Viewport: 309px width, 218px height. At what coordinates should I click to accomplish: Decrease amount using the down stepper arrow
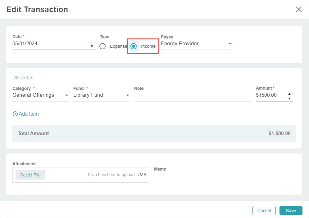click(289, 98)
